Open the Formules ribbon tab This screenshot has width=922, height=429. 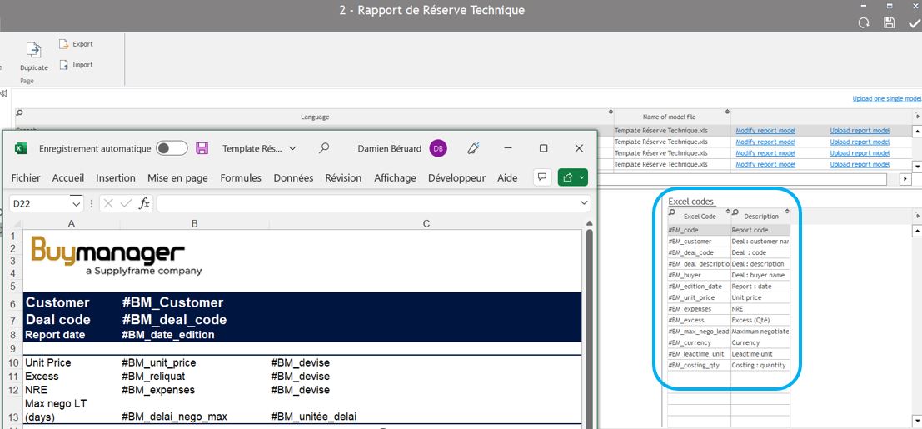241,177
